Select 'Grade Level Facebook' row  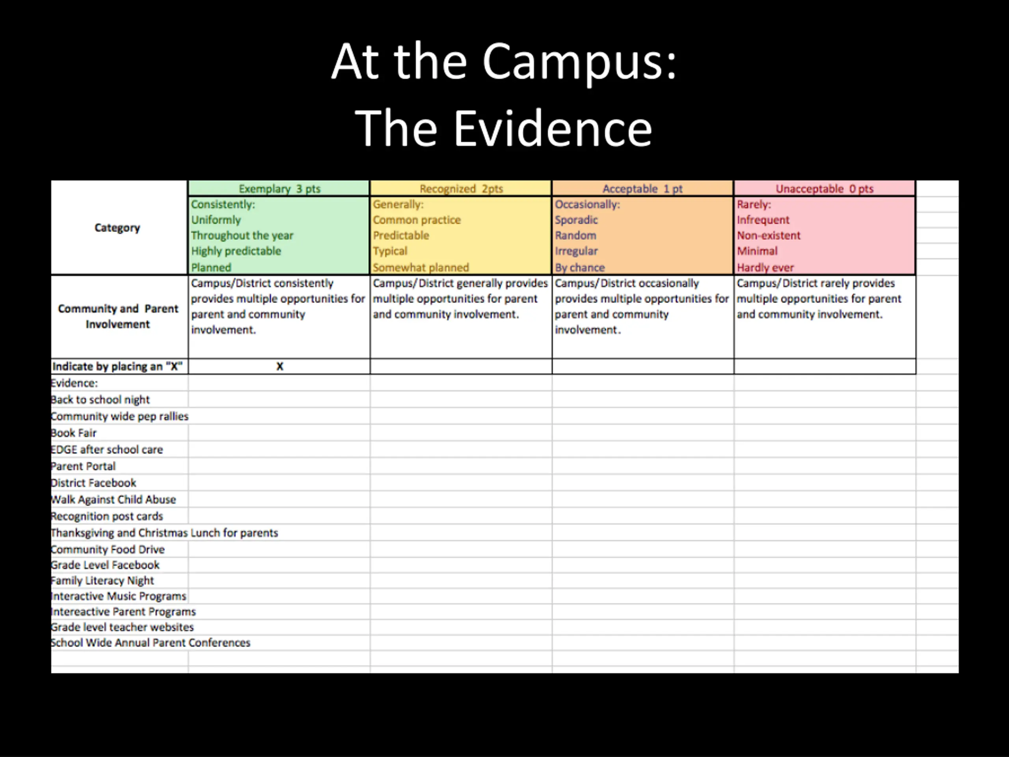(x=105, y=565)
